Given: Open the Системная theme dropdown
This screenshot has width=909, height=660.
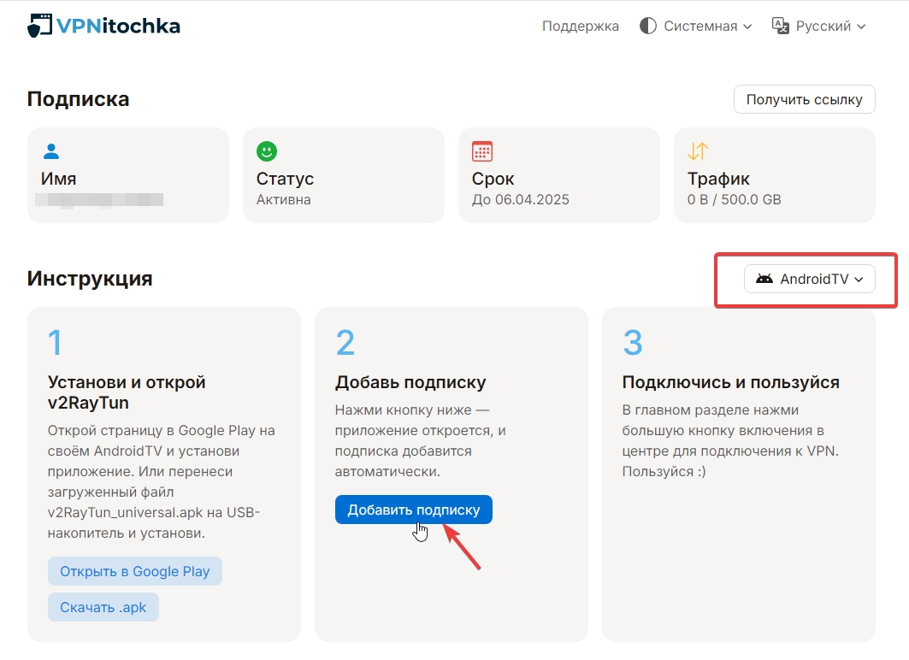Looking at the screenshot, I should tap(696, 27).
